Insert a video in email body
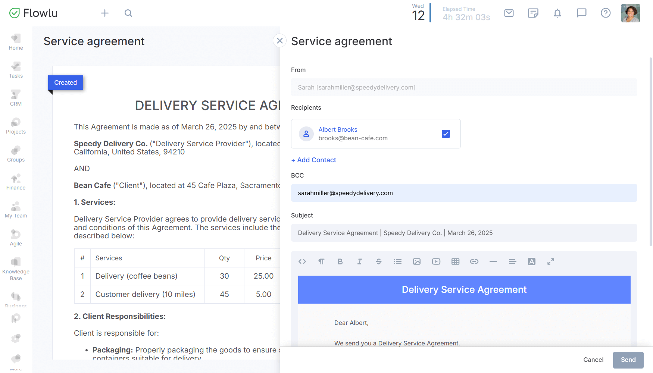This screenshot has width=653, height=373. (436, 261)
